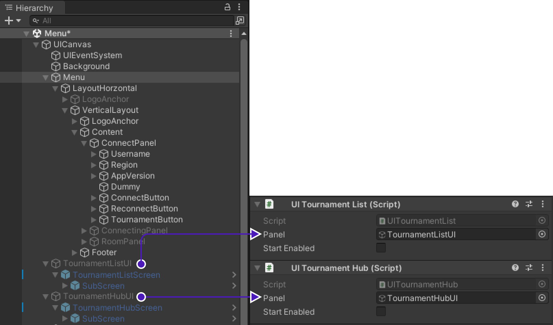Open the scene search window icon
The image size is (553, 325).
(240, 21)
